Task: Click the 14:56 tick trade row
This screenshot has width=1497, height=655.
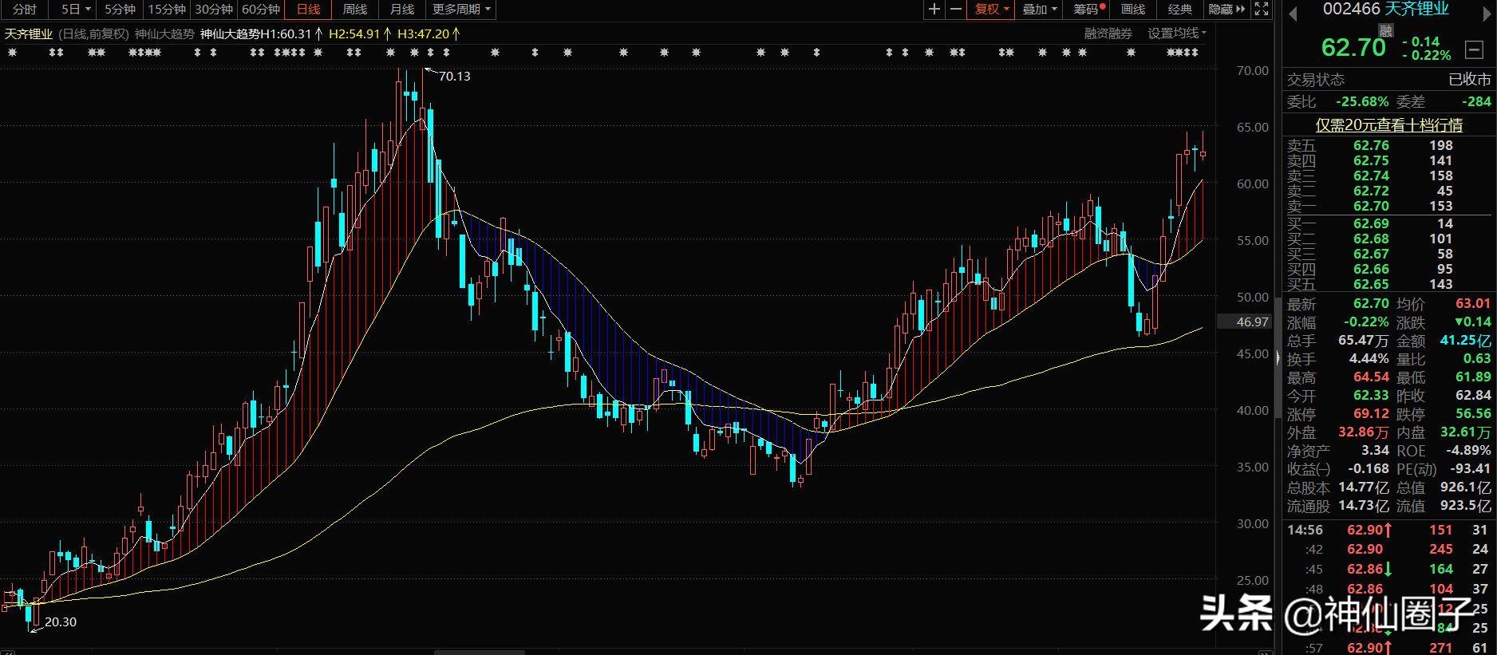Action: click(x=1388, y=530)
